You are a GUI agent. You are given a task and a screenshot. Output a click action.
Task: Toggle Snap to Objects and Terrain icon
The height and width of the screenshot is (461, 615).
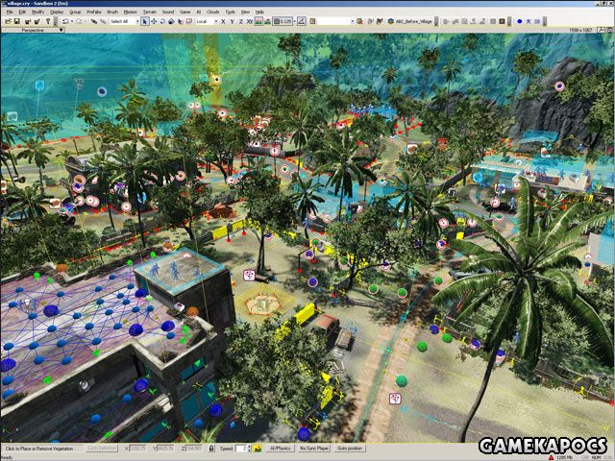(267, 21)
